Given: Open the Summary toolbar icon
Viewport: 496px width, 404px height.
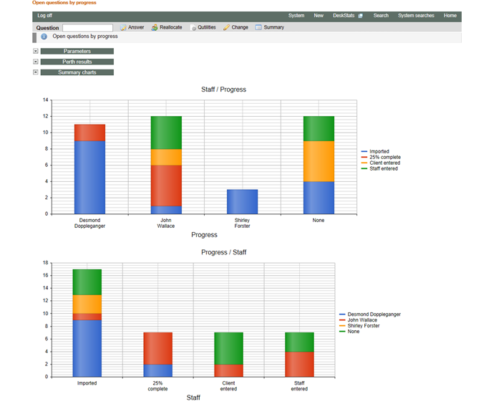Looking at the screenshot, I should pos(258,27).
